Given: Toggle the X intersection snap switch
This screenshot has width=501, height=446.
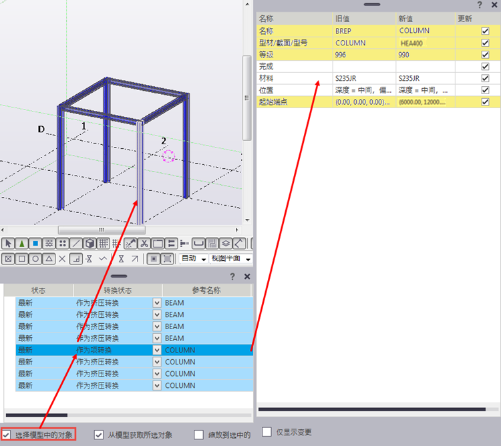Looking at the screenshot, I should [x=62, y=258].
